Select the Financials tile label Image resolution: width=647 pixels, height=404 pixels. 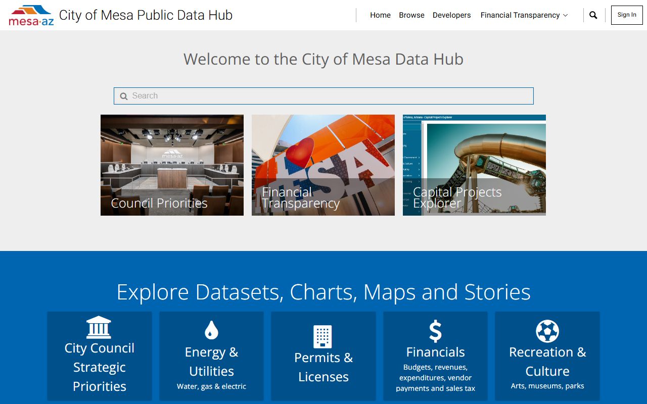[435, 352]
